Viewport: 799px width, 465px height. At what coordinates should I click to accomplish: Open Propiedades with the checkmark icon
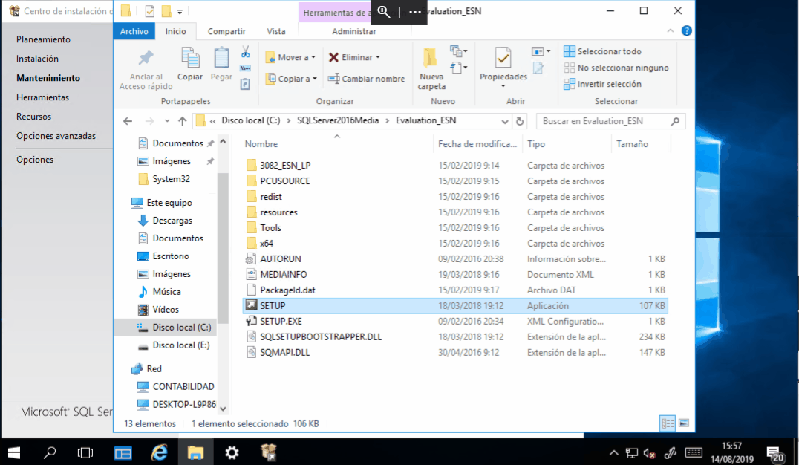[503, 58]
